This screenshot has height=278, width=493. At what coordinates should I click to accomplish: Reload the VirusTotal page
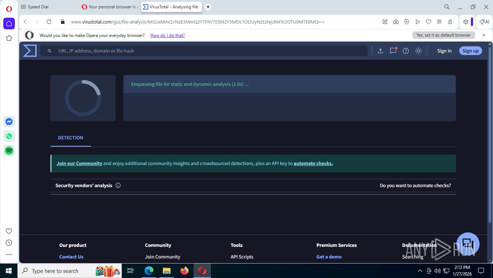point(49,22)
